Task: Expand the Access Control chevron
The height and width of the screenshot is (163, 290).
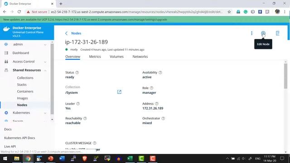Action: 45,62
